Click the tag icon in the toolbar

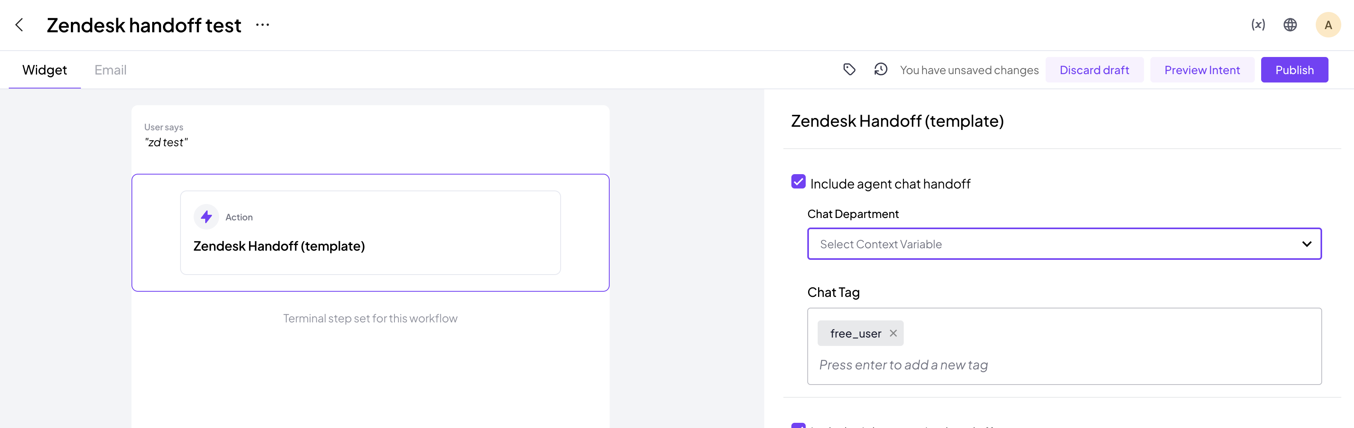click(849, 69)
